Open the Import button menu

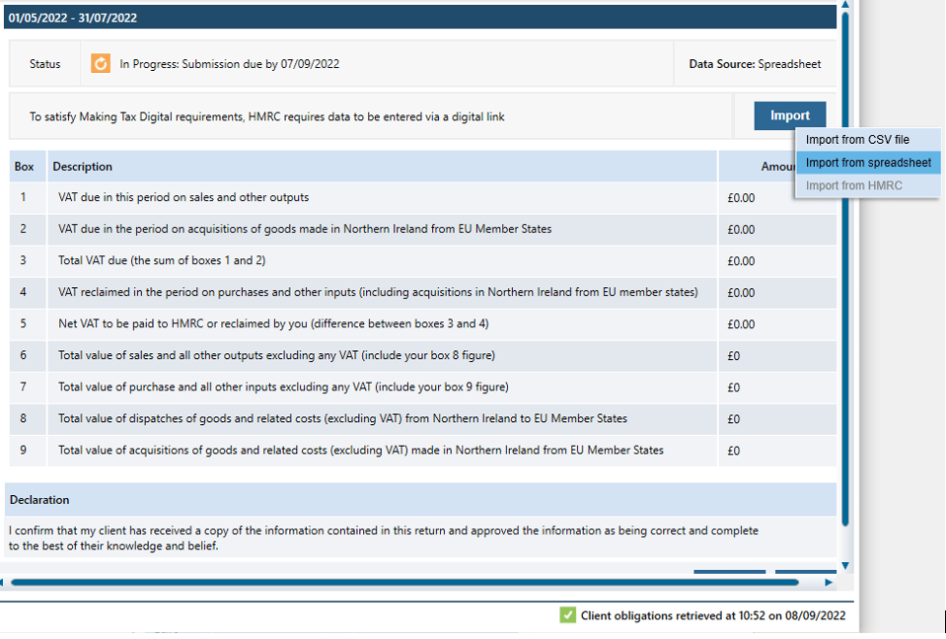[789, 115]
